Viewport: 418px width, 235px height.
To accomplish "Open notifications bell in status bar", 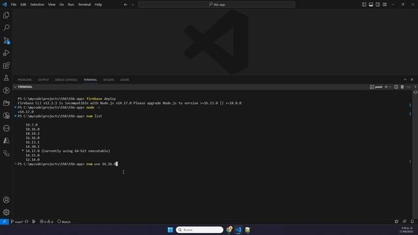I will tap(412, 222).
